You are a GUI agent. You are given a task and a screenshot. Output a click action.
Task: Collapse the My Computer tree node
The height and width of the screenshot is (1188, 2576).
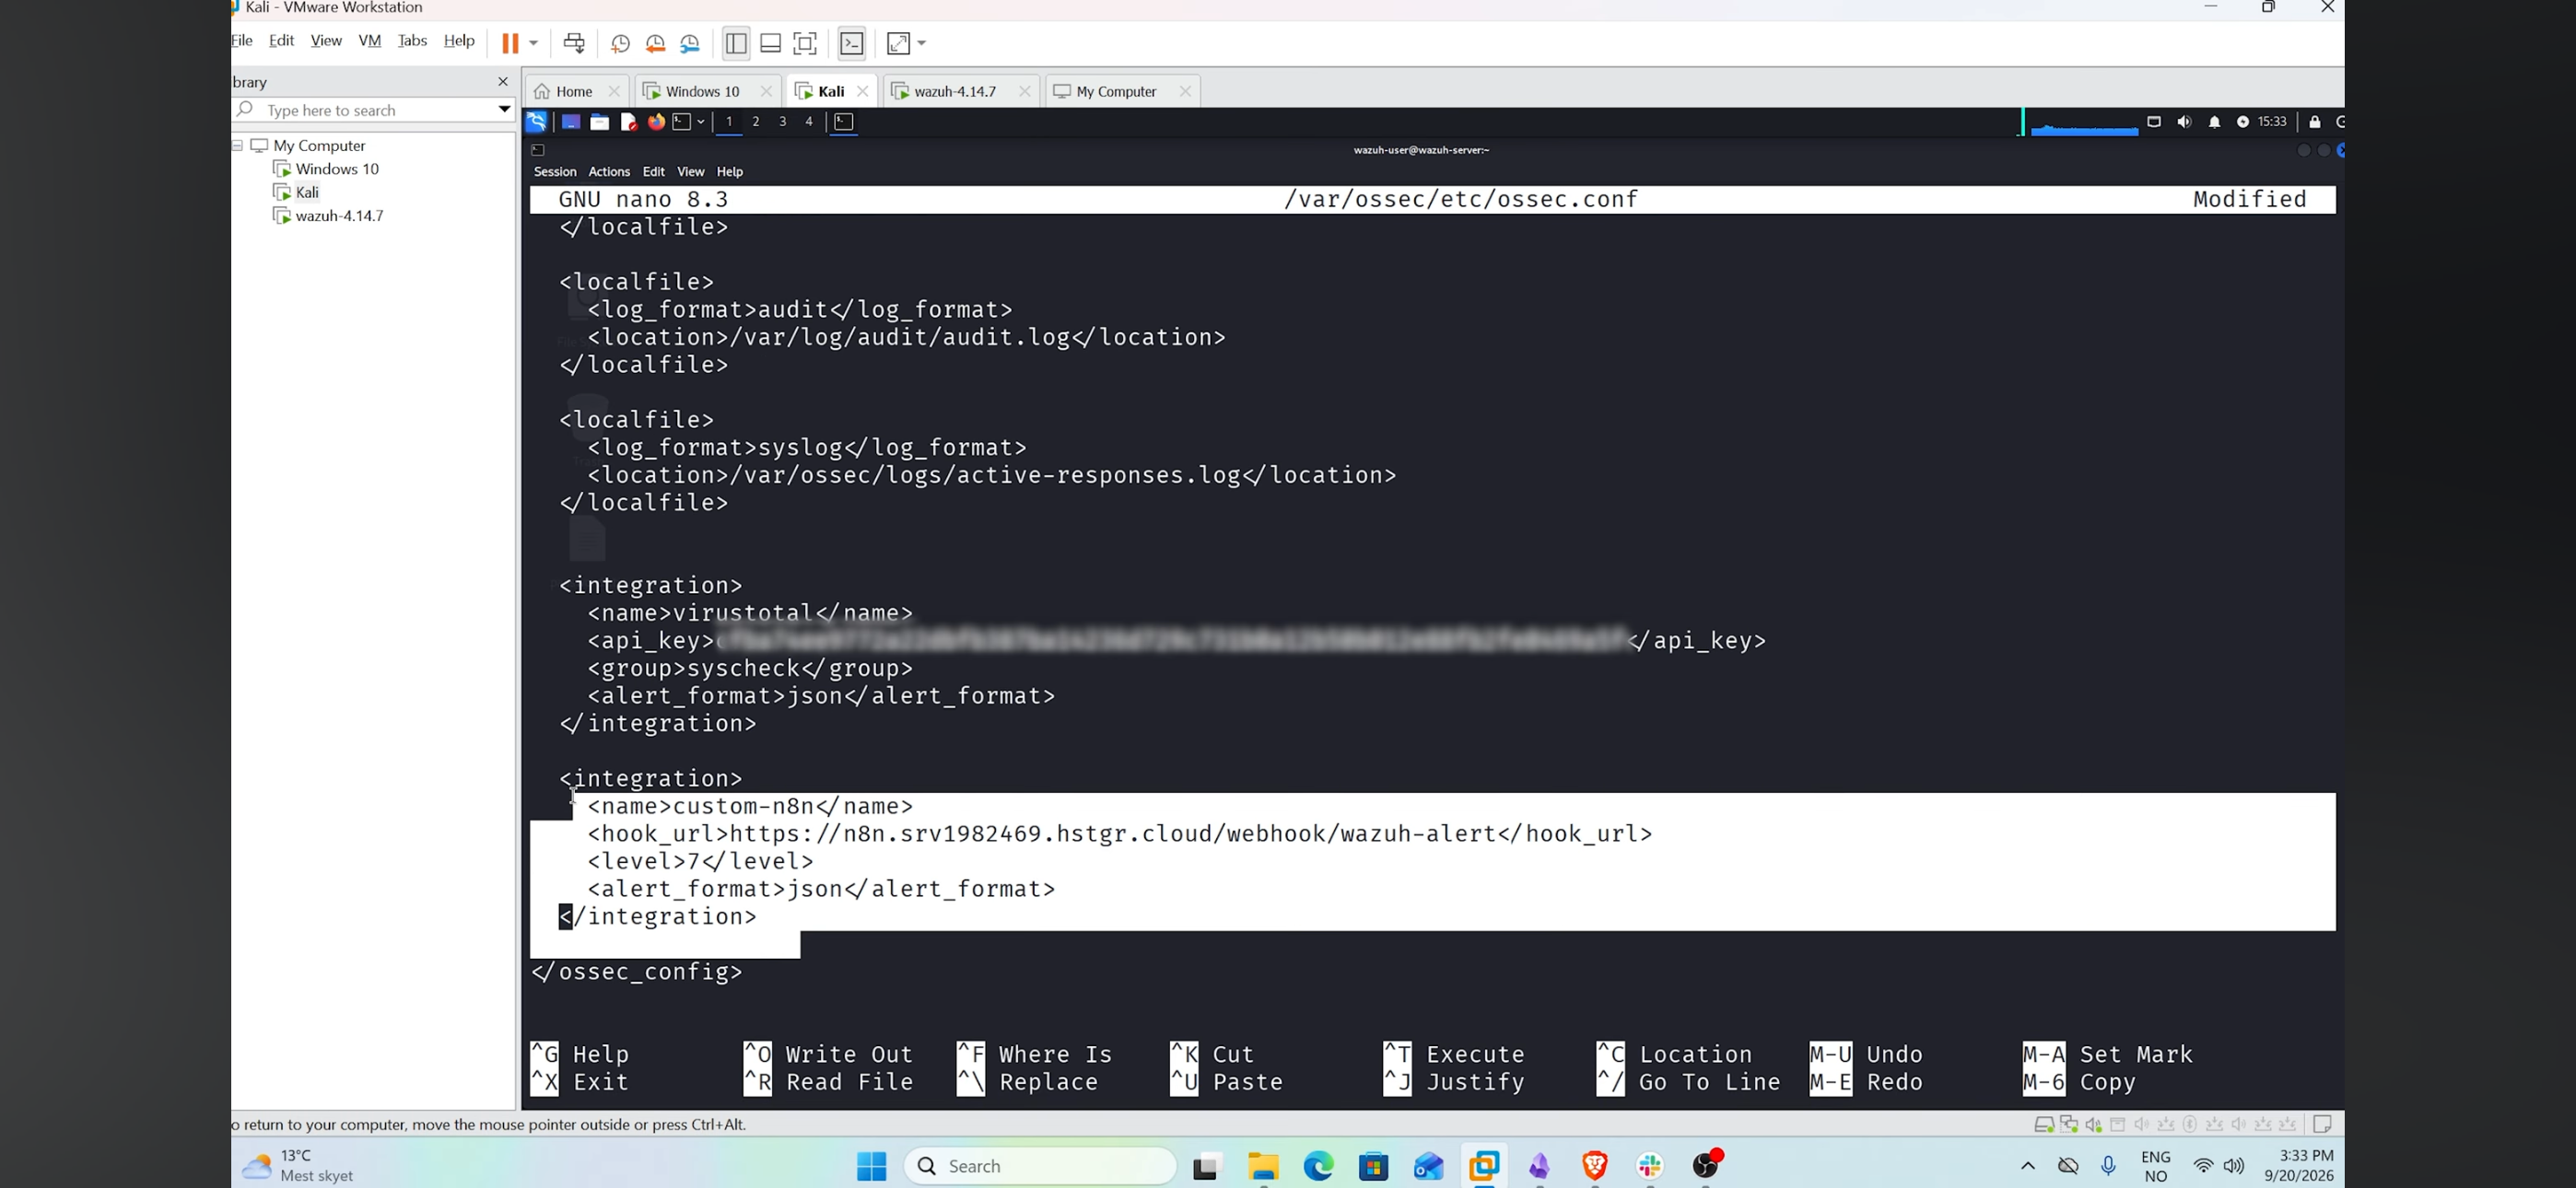click(x=238, y=146)
